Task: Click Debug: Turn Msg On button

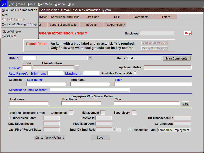Action: (x=154, y=43)
